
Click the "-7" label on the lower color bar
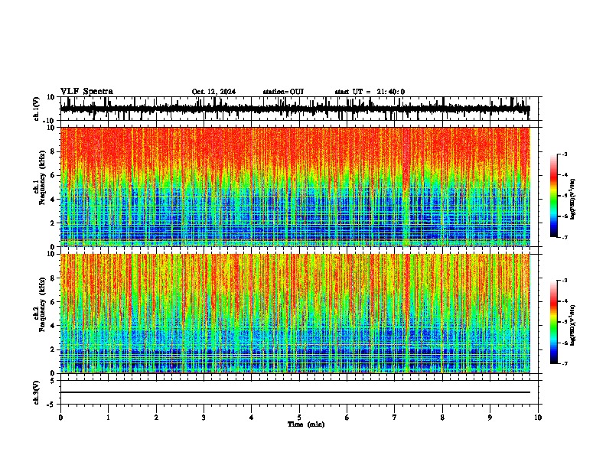564,363
